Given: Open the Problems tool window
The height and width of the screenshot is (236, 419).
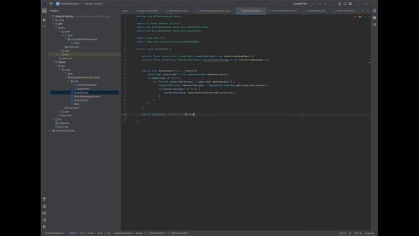Looking at the screenshot, I should pyautogui.click(x=45, y=220).
